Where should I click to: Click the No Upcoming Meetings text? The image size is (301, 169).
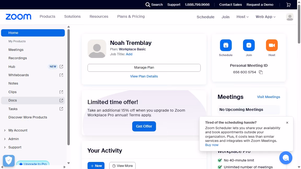(241, 110)
